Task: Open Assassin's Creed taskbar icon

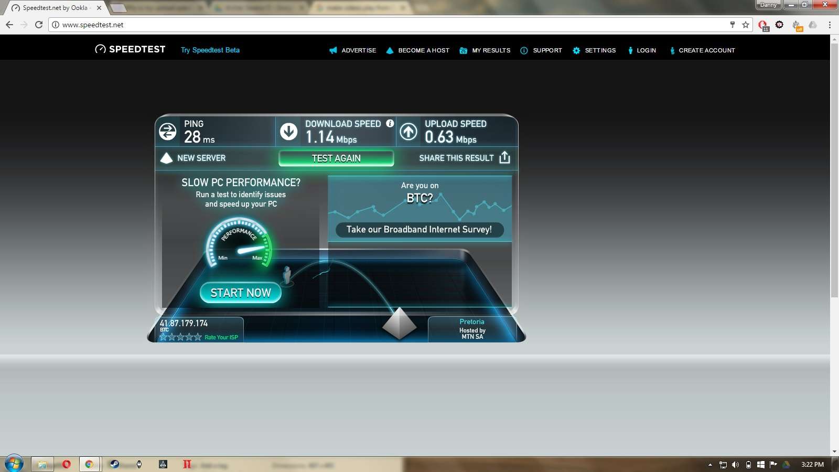Action: (163, 464)
